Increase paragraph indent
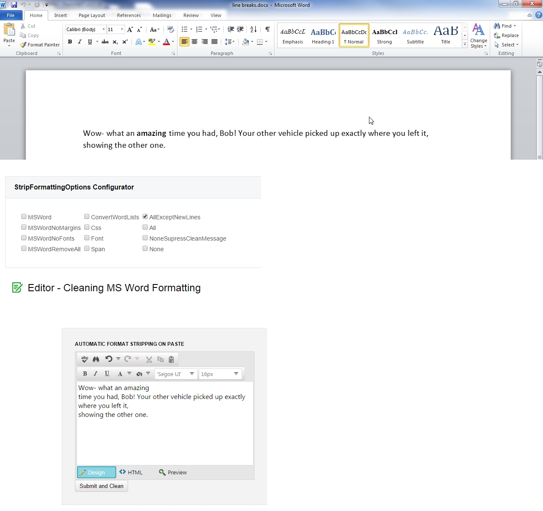 pos(240,29)
